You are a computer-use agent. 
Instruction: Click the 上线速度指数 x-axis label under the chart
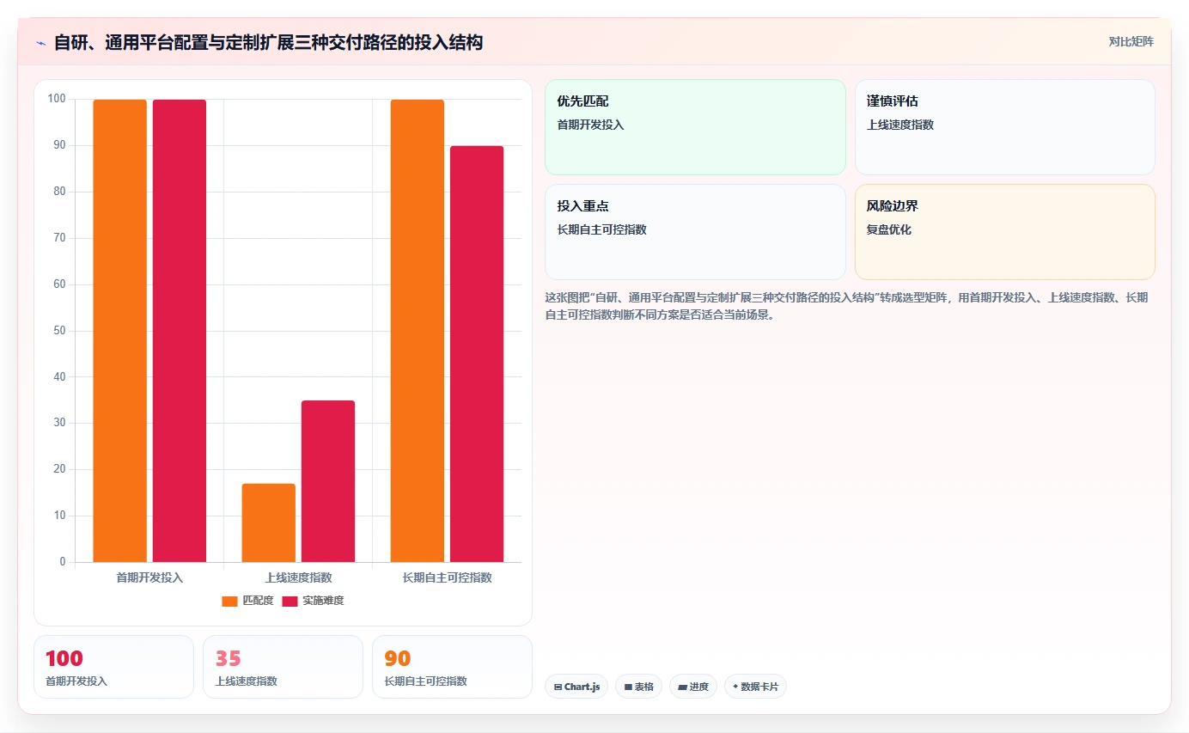coord(298,577)
